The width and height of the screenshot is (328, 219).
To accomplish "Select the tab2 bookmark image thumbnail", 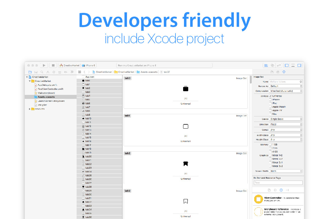I will click(186, 164).
